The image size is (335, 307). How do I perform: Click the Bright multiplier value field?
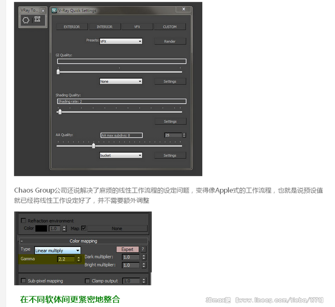point(131,265)
